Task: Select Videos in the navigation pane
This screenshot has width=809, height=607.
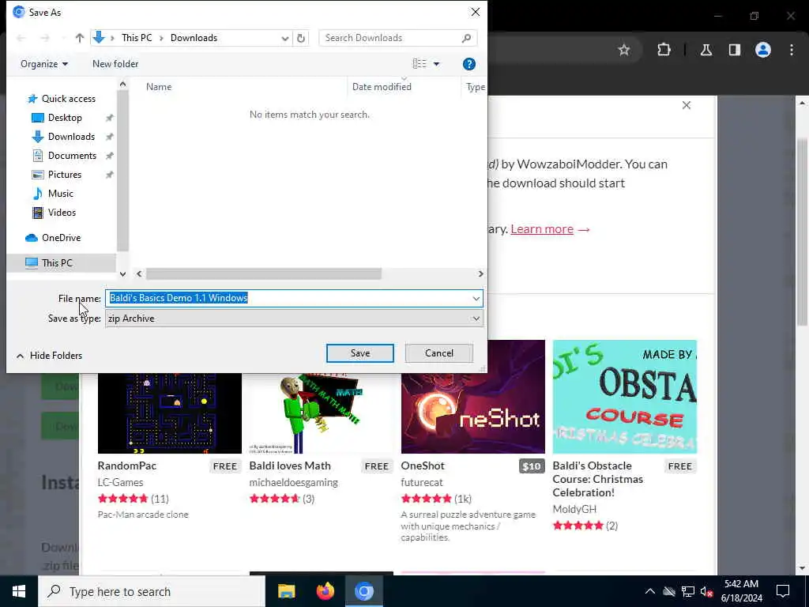Action: [62, 213]
